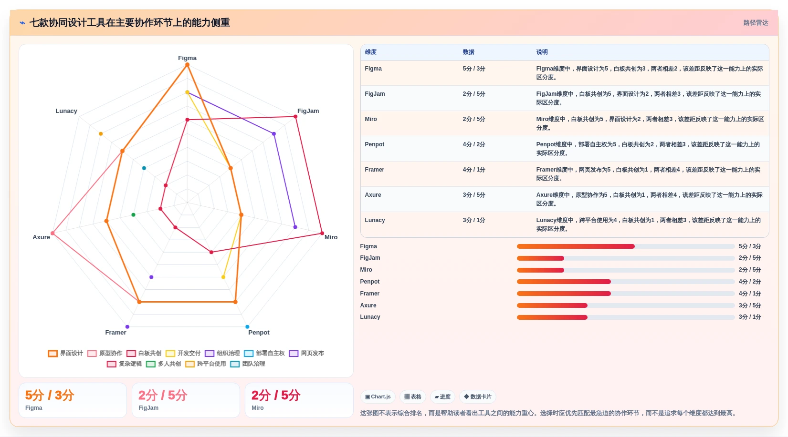Select the Figma progress bar
The height and width of the screenshot is (437, 788).
click(626, 246)
